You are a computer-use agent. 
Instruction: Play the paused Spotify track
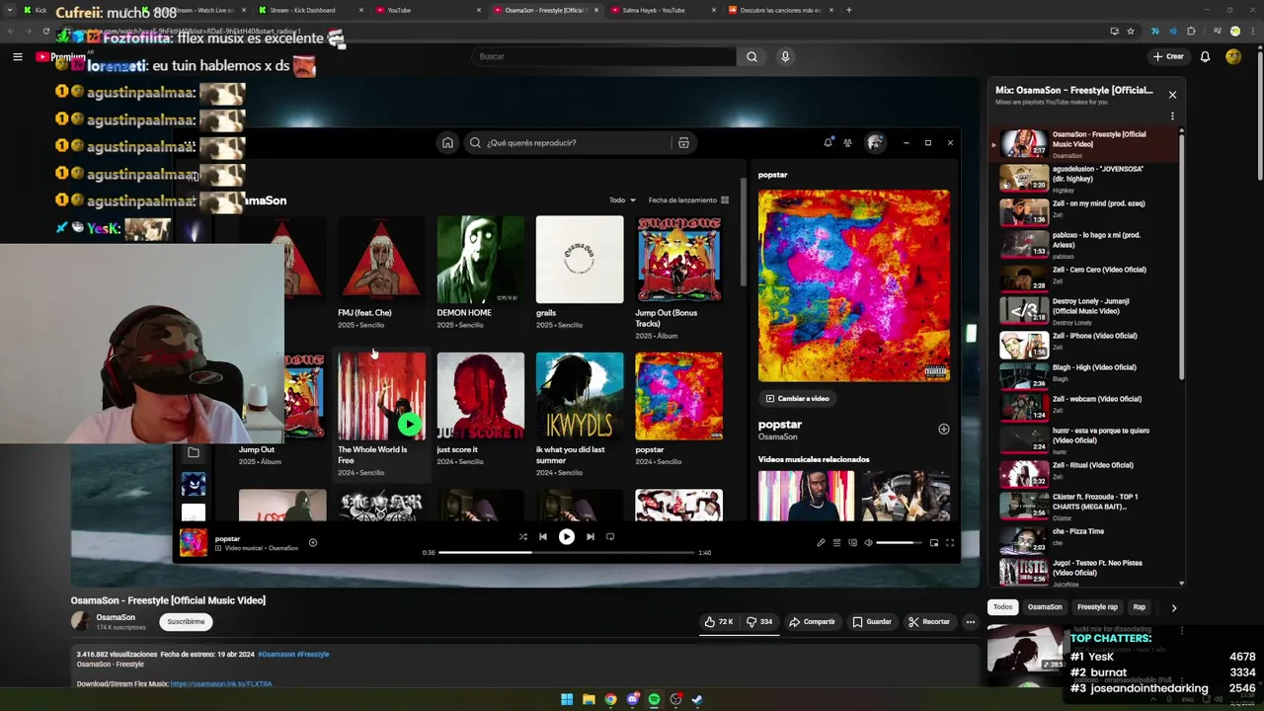click(566, 536)
